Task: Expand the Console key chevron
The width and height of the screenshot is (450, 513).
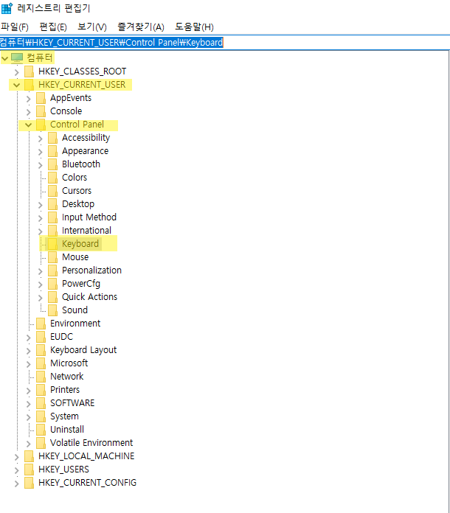Action: pyautogui.click(x=29, y=111)
